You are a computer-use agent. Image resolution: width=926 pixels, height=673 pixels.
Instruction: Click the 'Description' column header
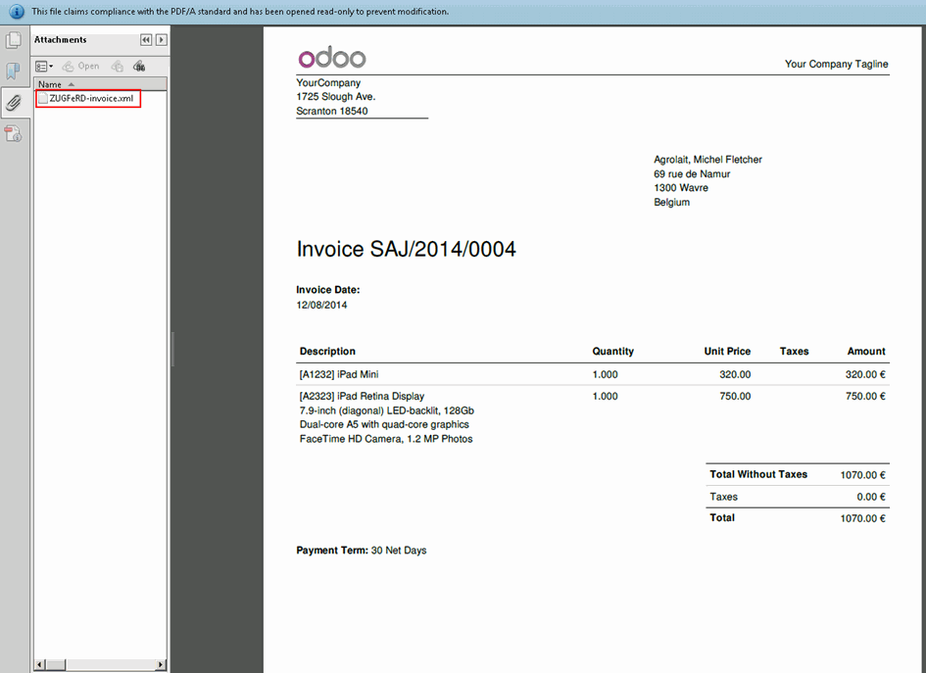click(x=327, y=352)
